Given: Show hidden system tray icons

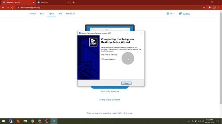Looking at the screenshot, I should tap(189, 121).
